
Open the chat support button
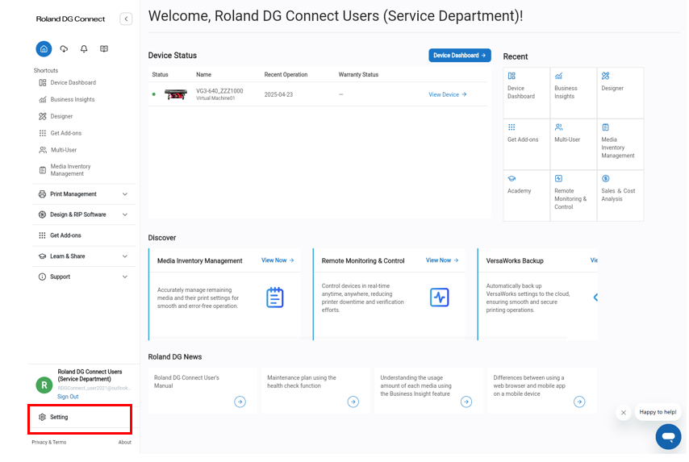tap(668, 436)
